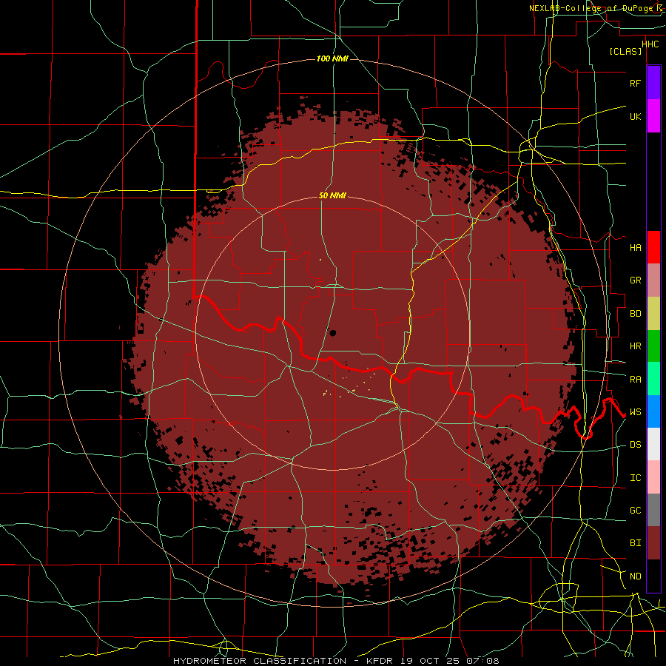Click the BI dark red legend block
666x666 pixels.
point(653,543)
